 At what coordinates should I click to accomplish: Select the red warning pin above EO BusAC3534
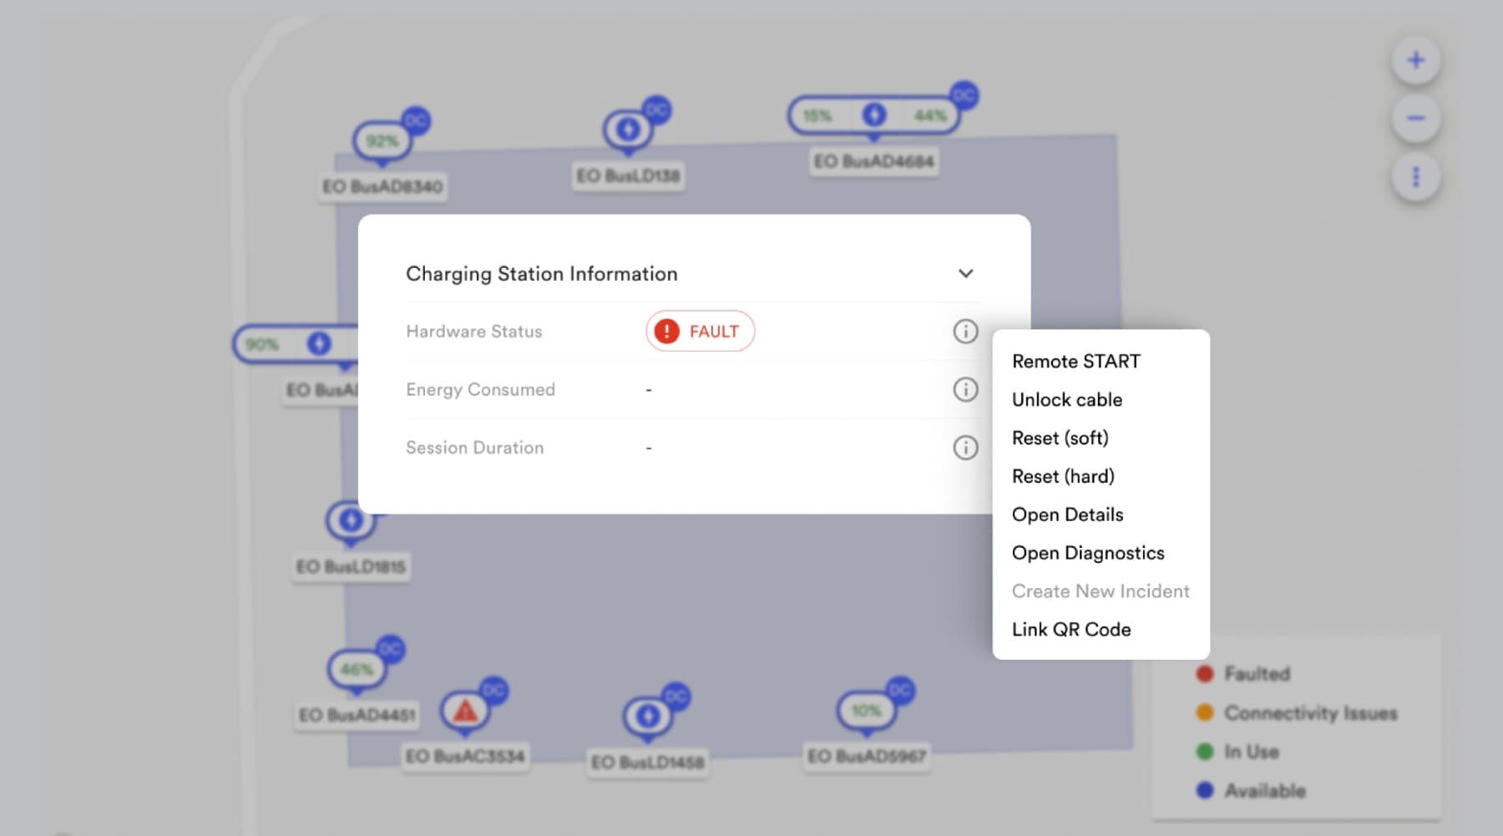465,712
